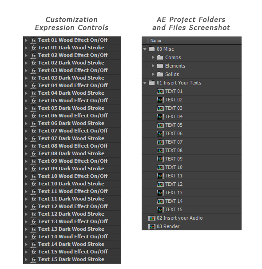Expand Text 03 Wood Effect On/Off effect
Image resolution: width=262 pixels, height=269 pixels.
(26, 71)
